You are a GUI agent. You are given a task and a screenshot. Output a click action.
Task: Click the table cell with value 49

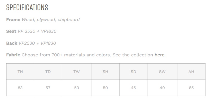pos(162,88)
